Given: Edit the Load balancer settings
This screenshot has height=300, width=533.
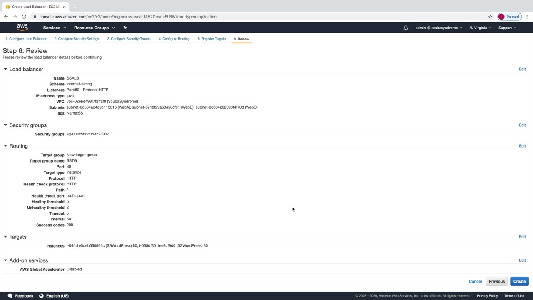Looking at the screenshot, I should click(522, 69).
